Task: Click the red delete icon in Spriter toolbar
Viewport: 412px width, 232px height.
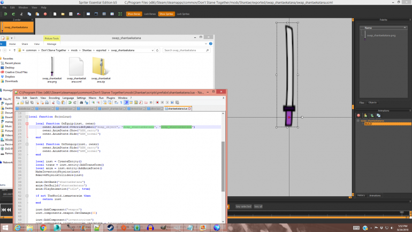Action: tap(45, 14)
